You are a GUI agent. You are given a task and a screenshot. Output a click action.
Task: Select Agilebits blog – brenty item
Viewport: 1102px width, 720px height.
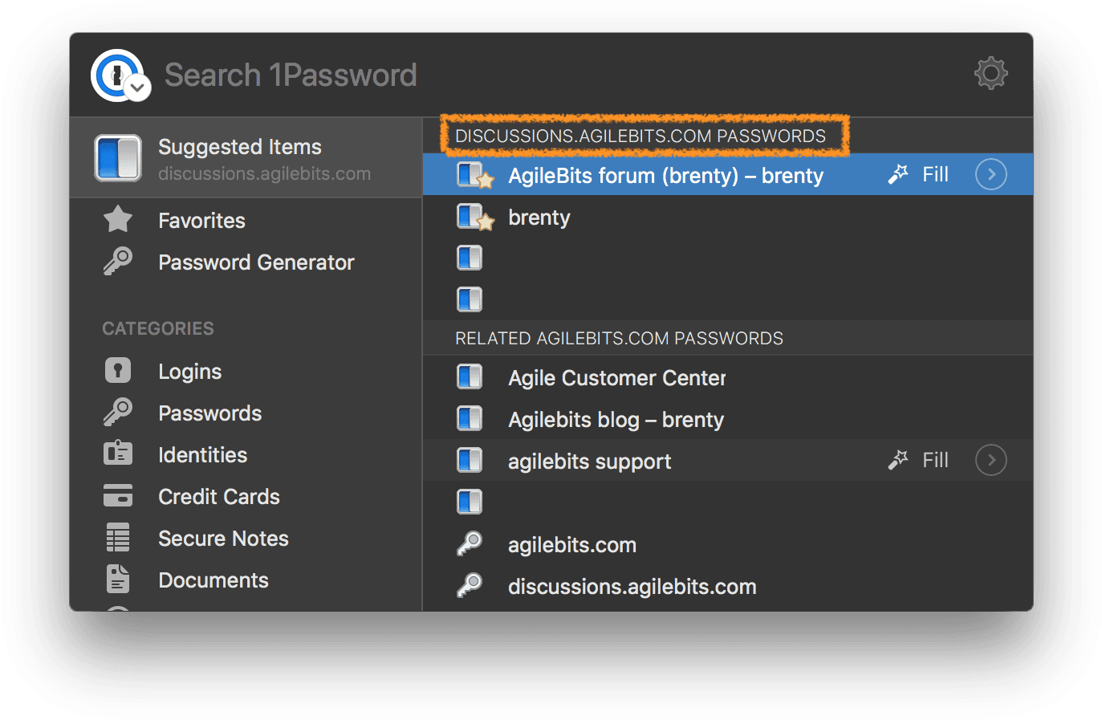point(616,420)
